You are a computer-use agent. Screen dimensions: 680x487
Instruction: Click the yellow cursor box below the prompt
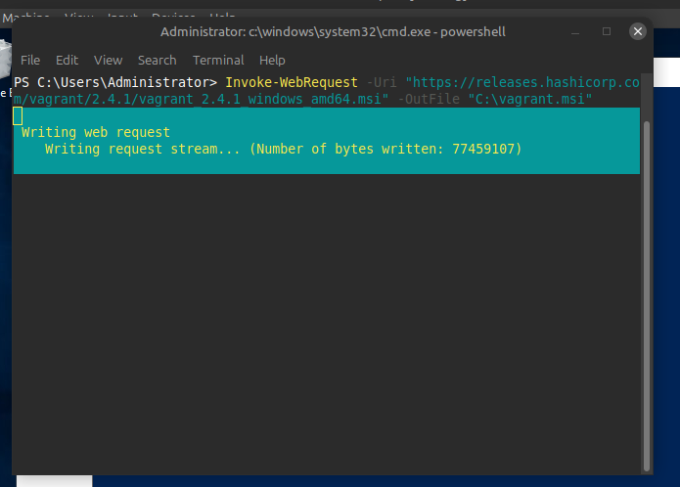click(x=18, y=115)
